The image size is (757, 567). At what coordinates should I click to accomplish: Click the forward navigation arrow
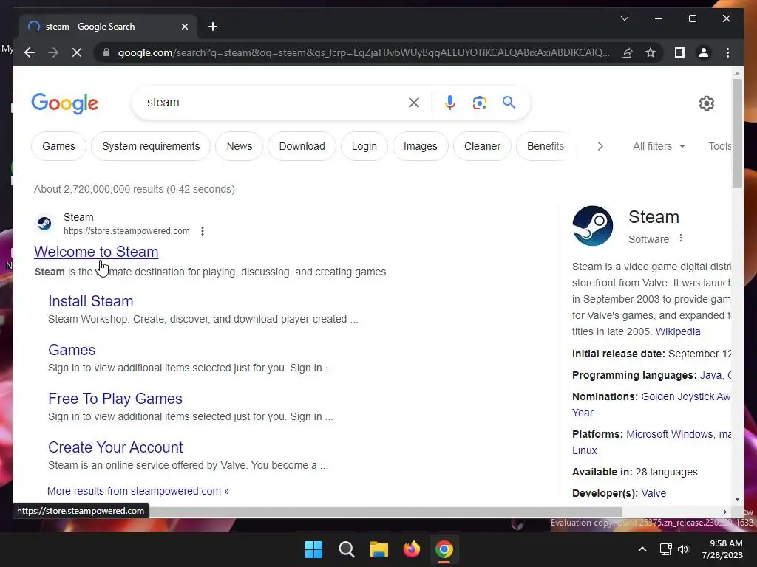[x=53, y=52]
